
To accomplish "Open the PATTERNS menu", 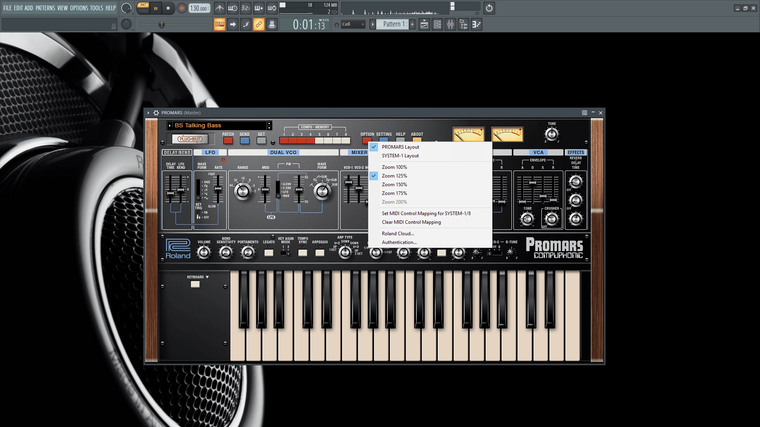I will coord(45,8).
